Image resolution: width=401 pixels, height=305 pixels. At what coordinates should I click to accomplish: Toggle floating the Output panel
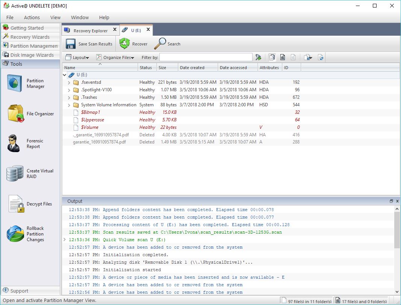[391, 201]
